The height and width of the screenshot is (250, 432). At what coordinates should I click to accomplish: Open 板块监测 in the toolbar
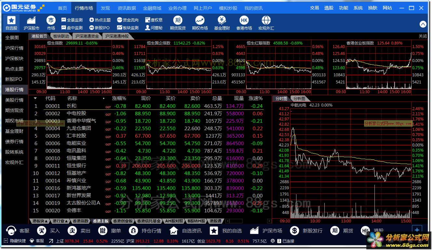pyautogui.click(x=127, y=28)
